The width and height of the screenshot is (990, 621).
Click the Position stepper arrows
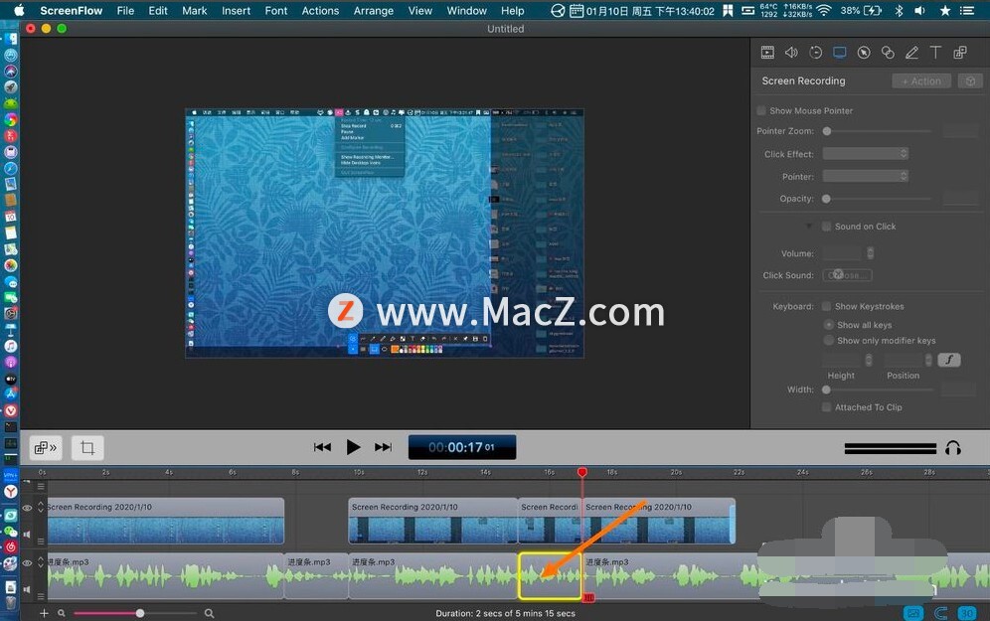pyautogui.click(x=928, y=360)
